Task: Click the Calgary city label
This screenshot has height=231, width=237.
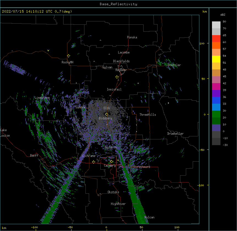Action: [x=110, y=165]
